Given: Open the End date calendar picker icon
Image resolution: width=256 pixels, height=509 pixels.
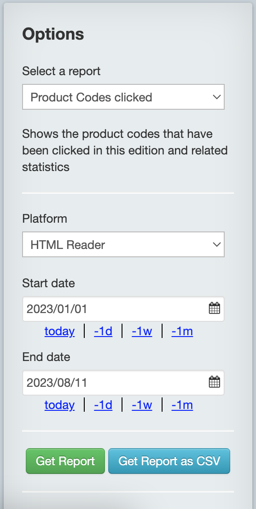Looking at the screenshot, I should (x=214, y=382).
